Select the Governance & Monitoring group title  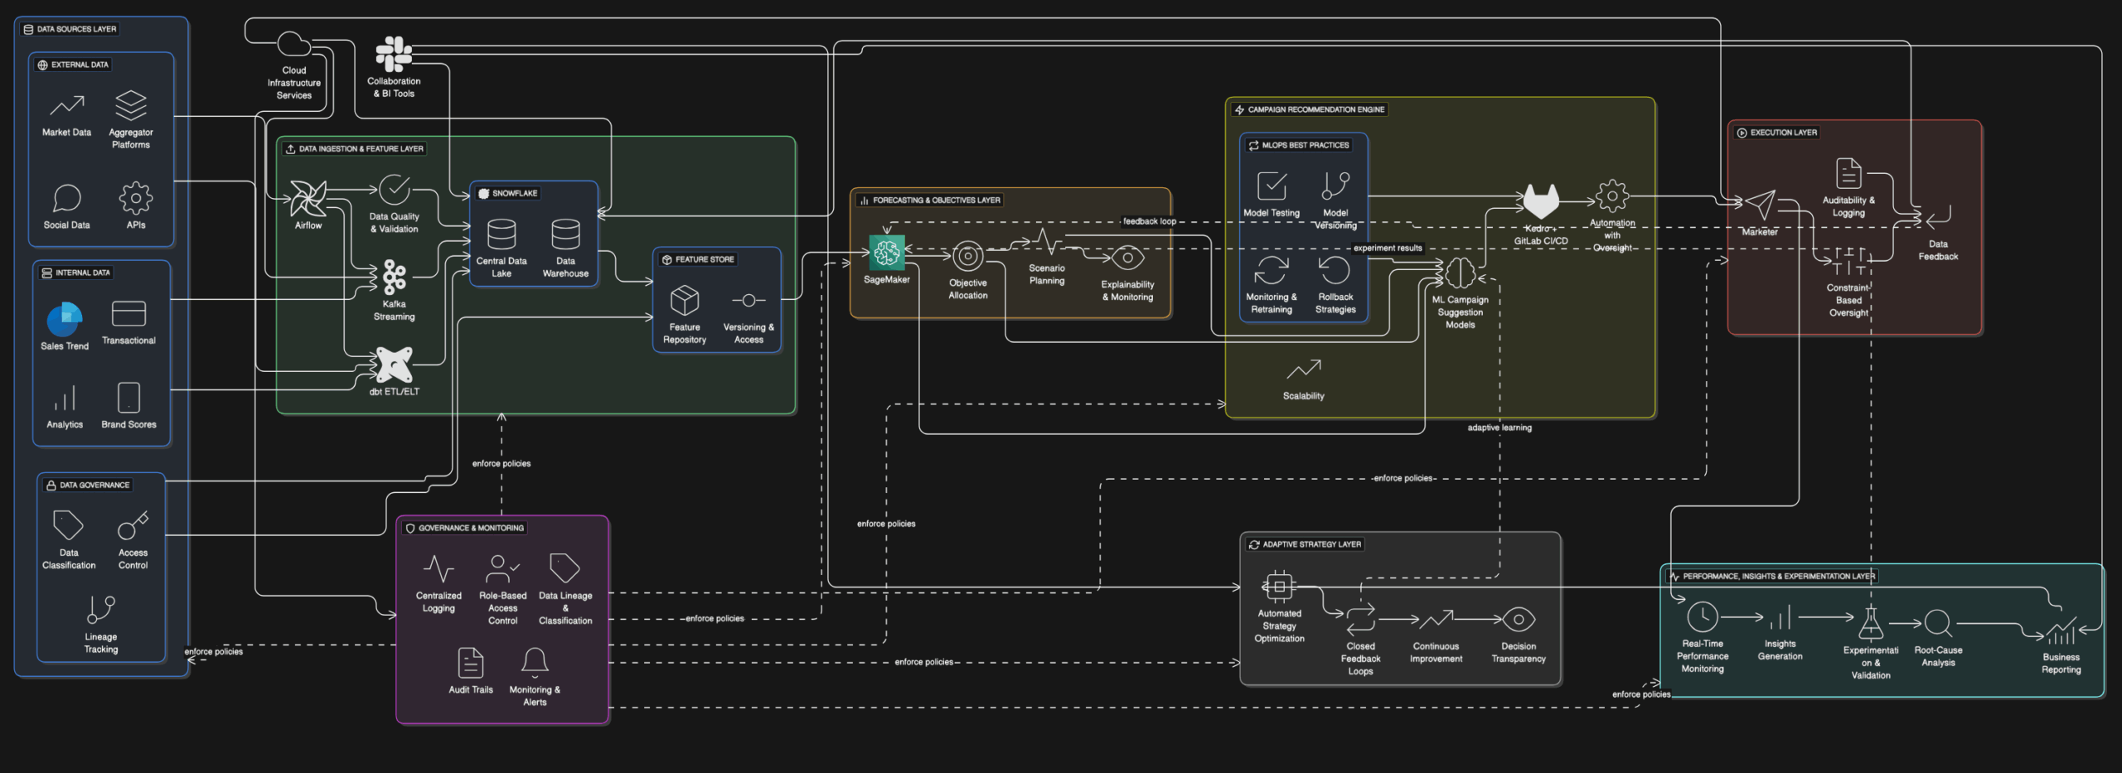[x=470, y=528]
